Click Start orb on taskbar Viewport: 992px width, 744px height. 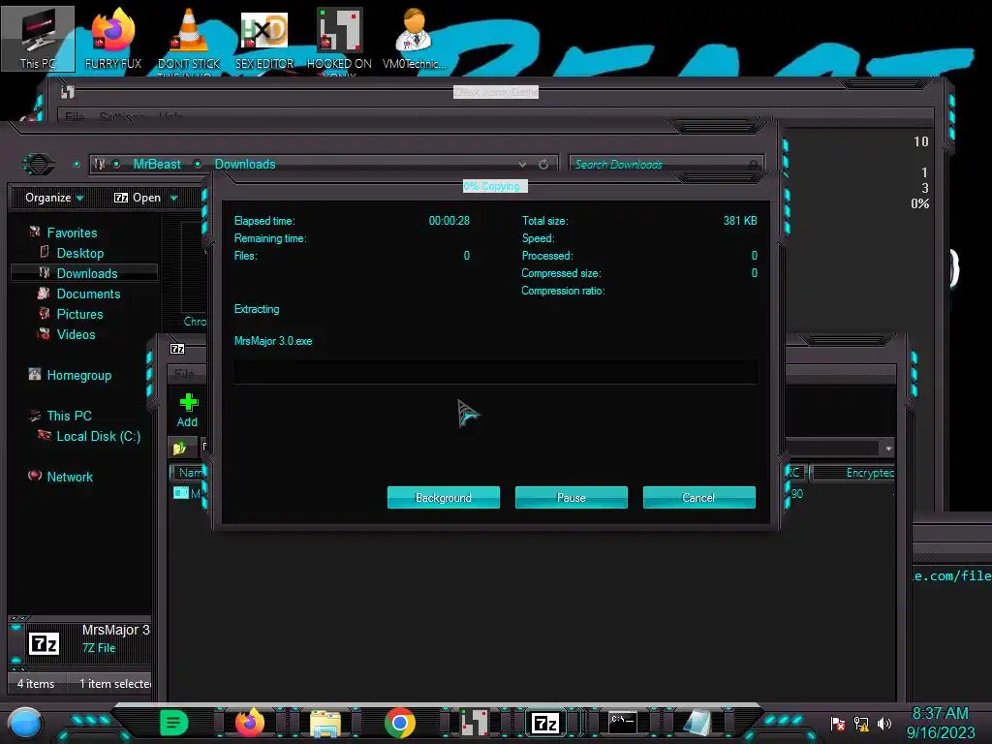(x=25, y=723)
